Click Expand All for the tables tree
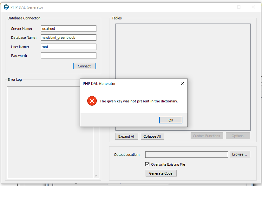This screenshot has width=262, height=208. point(126,136)
